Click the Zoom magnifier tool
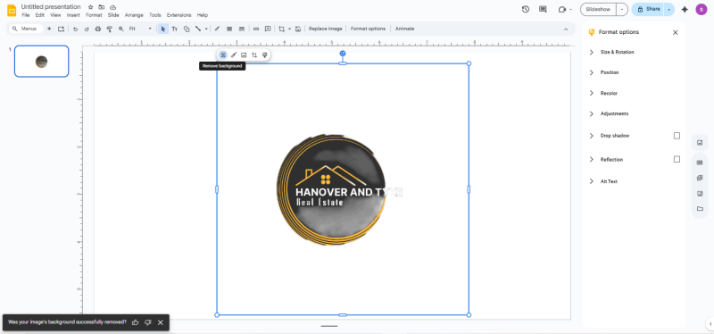The width and height of the screenshot is (714, 334). [121, 29]
